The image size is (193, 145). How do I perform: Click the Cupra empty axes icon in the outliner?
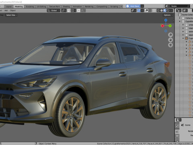click(187, 38)
